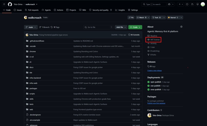Open the infra-web folder
Image resolution: width=207 pixels, height=126 pixels.
coord(33,83)
